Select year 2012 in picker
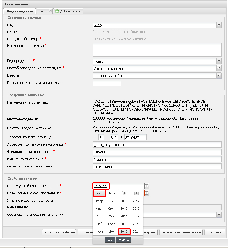228x248 pixels. click(x=124, y=201)
